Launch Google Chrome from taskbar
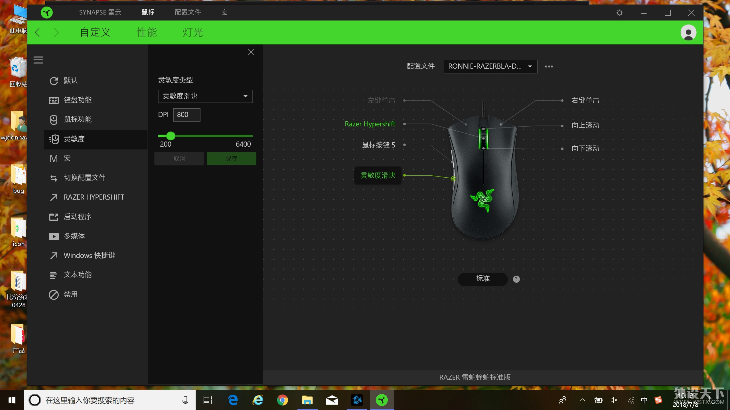 (283, 400)
